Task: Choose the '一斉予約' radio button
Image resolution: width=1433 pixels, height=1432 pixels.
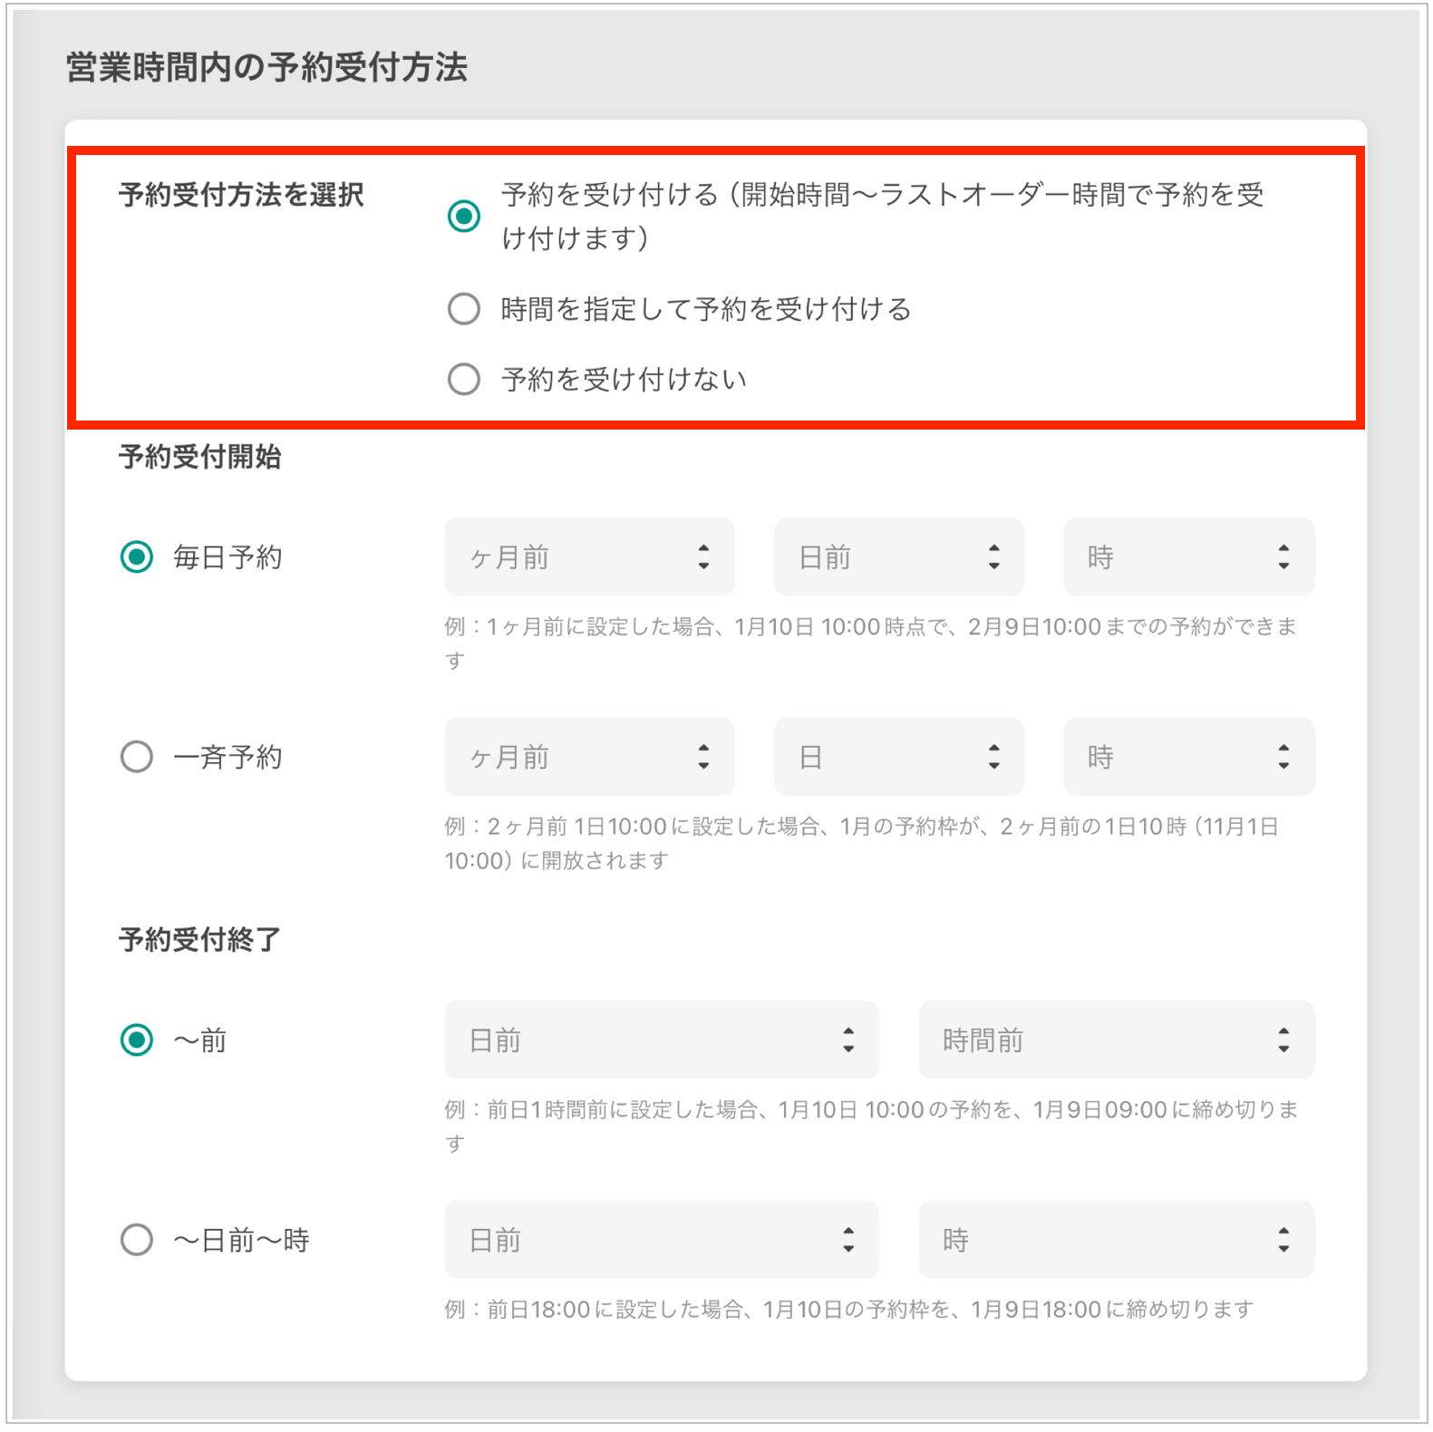Action: 137,756
